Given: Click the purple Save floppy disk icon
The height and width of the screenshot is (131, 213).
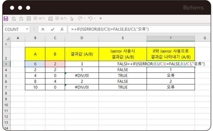Looking at the screenshot, I should (x=6, y=18).
